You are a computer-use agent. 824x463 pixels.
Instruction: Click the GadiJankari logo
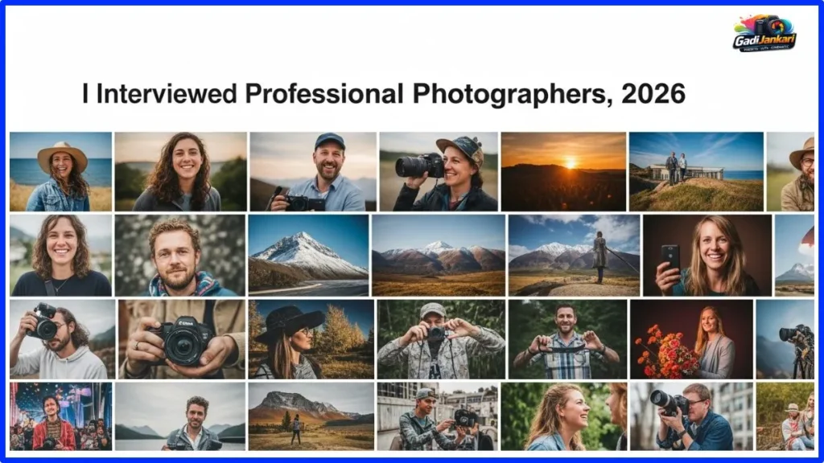pyautogui.click(x=764, y=33)
